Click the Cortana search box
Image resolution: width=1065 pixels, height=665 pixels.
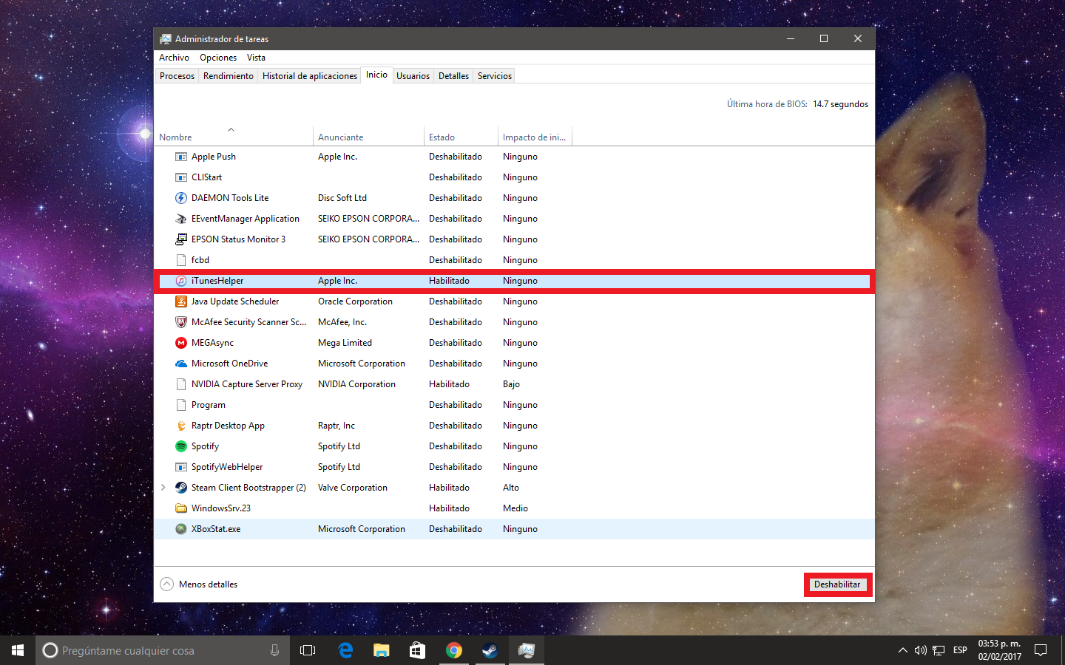[x=163, y=650]
